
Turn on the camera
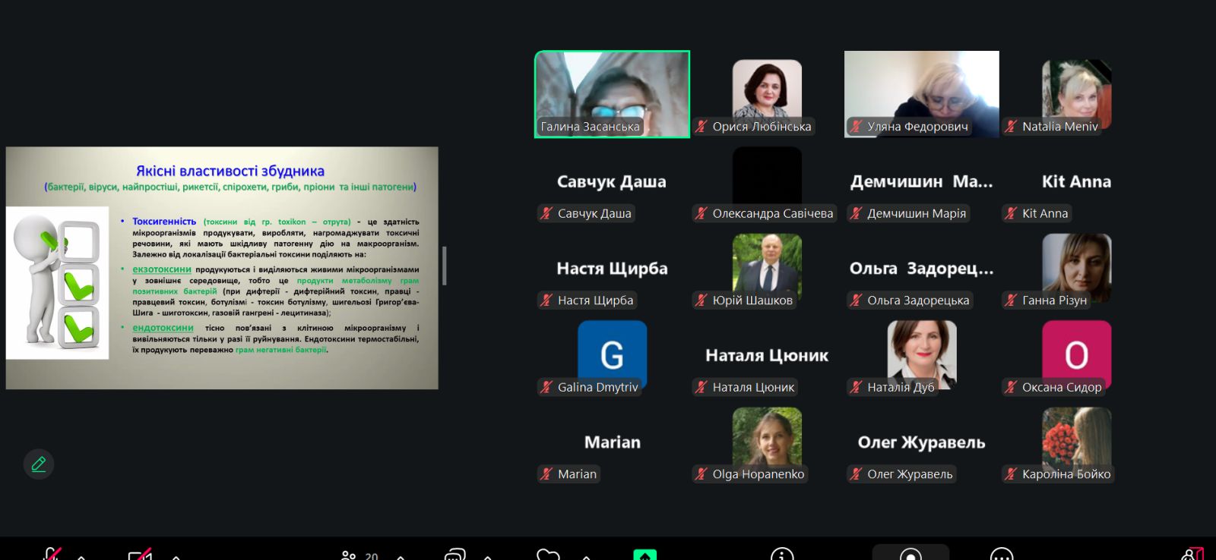pos(140,555)
